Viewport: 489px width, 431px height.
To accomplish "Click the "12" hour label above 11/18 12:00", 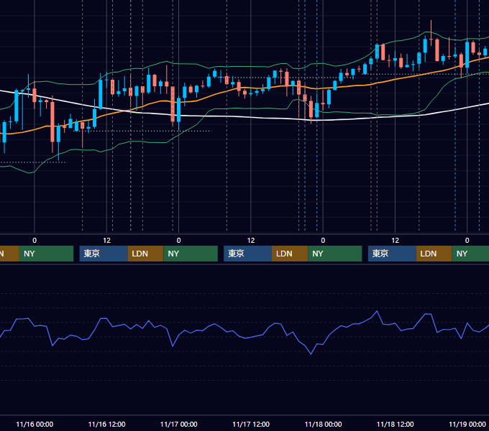I will point(395,241).
